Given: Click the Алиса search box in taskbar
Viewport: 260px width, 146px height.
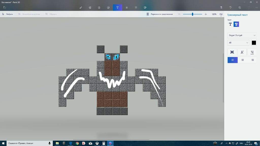Looking at the screenshot, I should click(29, 143).
